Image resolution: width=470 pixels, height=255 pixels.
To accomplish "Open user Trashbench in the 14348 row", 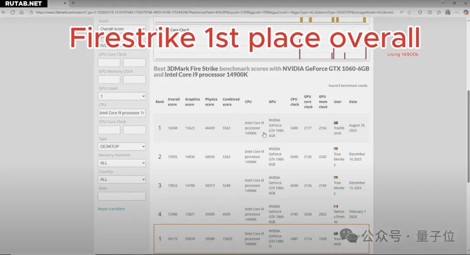I will (339, 131).
